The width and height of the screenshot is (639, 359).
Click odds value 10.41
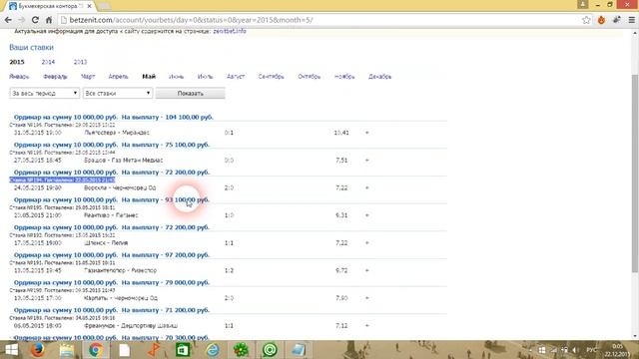(x=341, y=133)
